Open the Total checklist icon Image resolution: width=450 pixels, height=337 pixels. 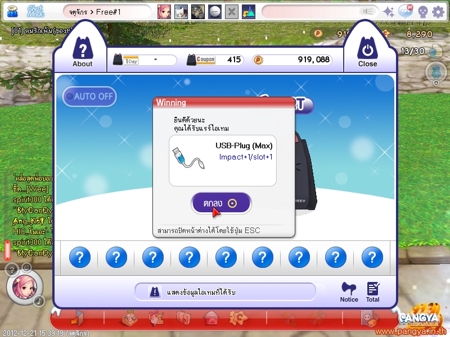pyautogui.click(x=372, y=292)
